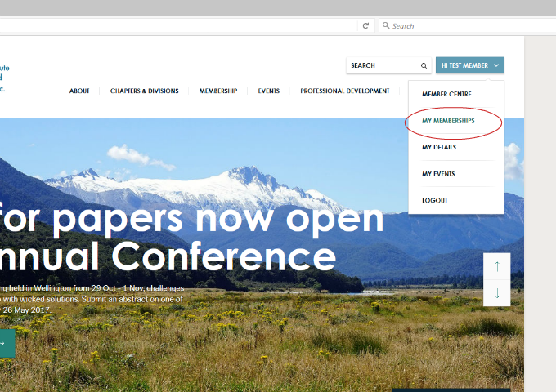Select Membership in the main navigation
Screen dimensions: 556x392
(x=218, y=91)
